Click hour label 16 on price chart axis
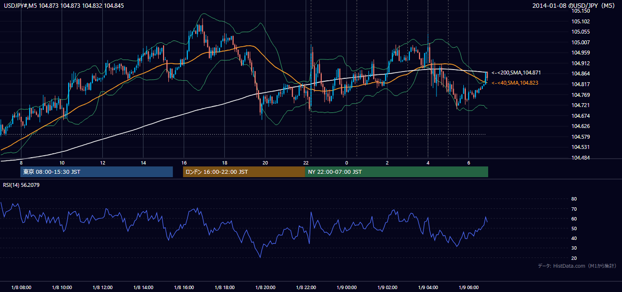622x292 pixels. coord(184,163)
